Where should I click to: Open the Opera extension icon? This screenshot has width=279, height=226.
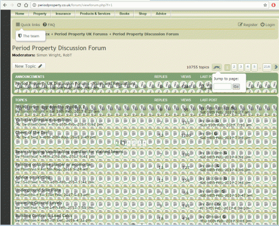(273, 5)
